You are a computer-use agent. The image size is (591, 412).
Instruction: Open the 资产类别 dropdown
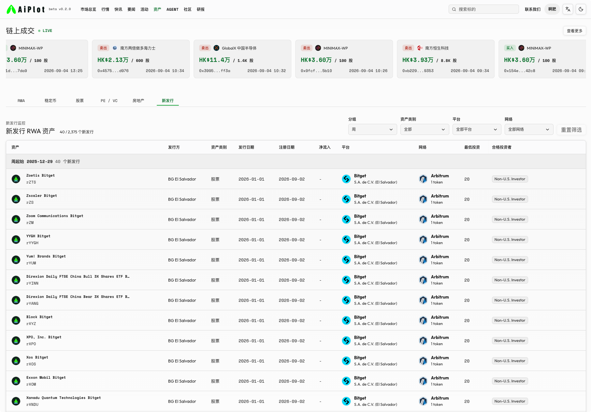click(x=425, y=129)
